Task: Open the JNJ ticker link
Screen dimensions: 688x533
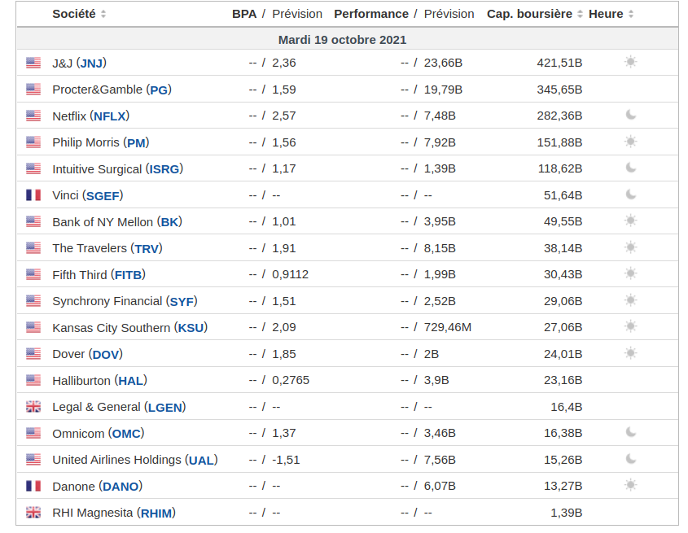Action: 91,63
